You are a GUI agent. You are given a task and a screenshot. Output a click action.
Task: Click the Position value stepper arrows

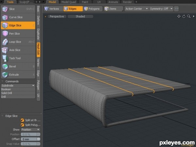tap(39, 134)
